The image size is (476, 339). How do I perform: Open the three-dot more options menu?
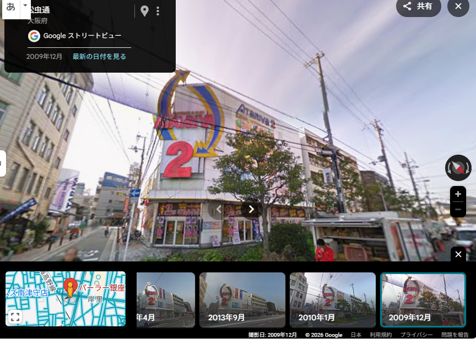click(x=158, y=11)
